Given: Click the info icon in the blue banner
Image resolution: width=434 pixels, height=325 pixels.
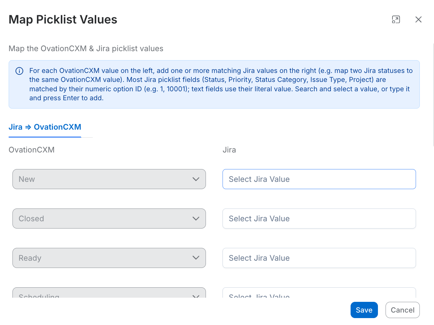Looking at the screenshot, I should tap(19, 71).
